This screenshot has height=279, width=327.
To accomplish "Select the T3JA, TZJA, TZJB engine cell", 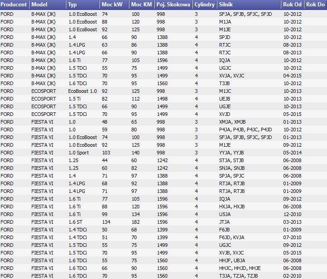I will (x=239, y=276).
